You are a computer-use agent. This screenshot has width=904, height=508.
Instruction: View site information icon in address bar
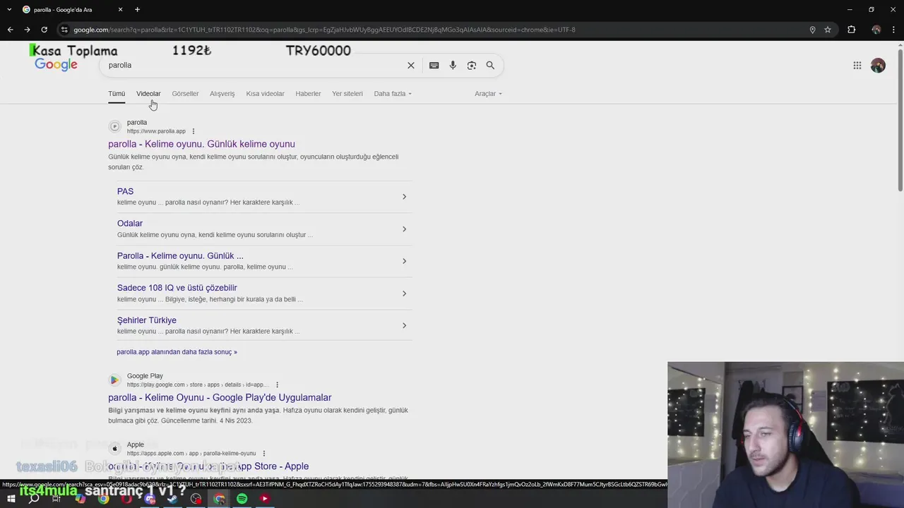(64, 30)
